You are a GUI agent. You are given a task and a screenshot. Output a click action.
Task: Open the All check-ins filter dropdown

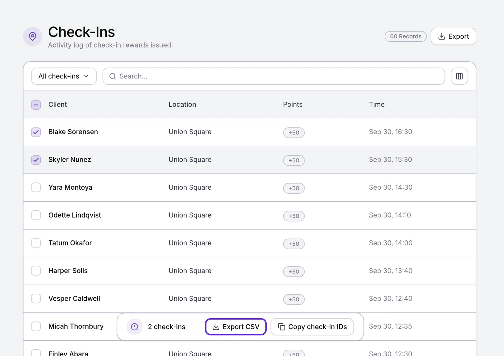point(64,76)
